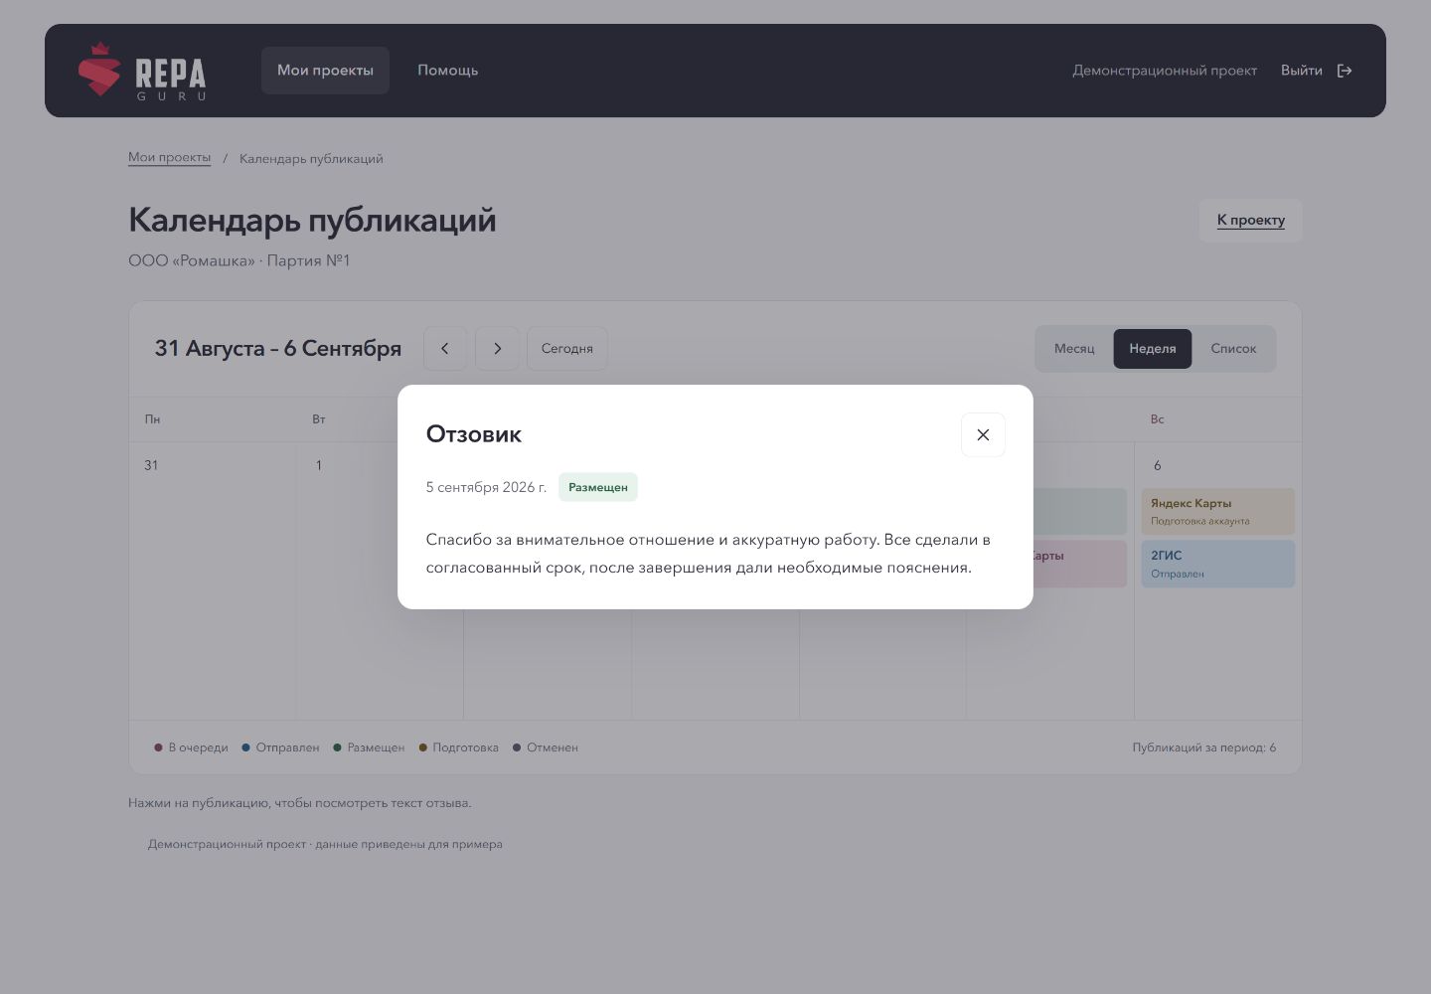
Task: Jump to today with Сегодня button
Action: 566,349
